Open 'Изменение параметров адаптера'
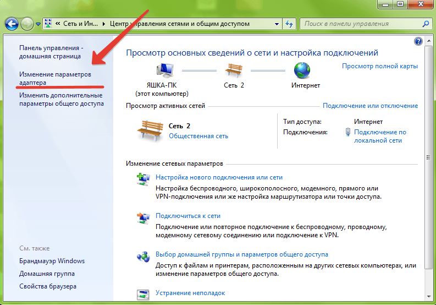 55,79
